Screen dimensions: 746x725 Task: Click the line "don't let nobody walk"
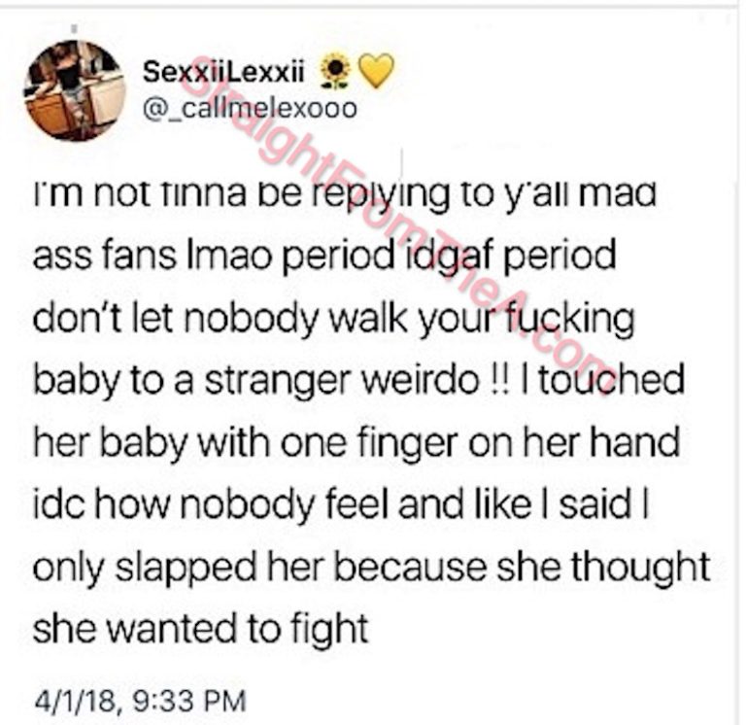[x=334, y=319]
